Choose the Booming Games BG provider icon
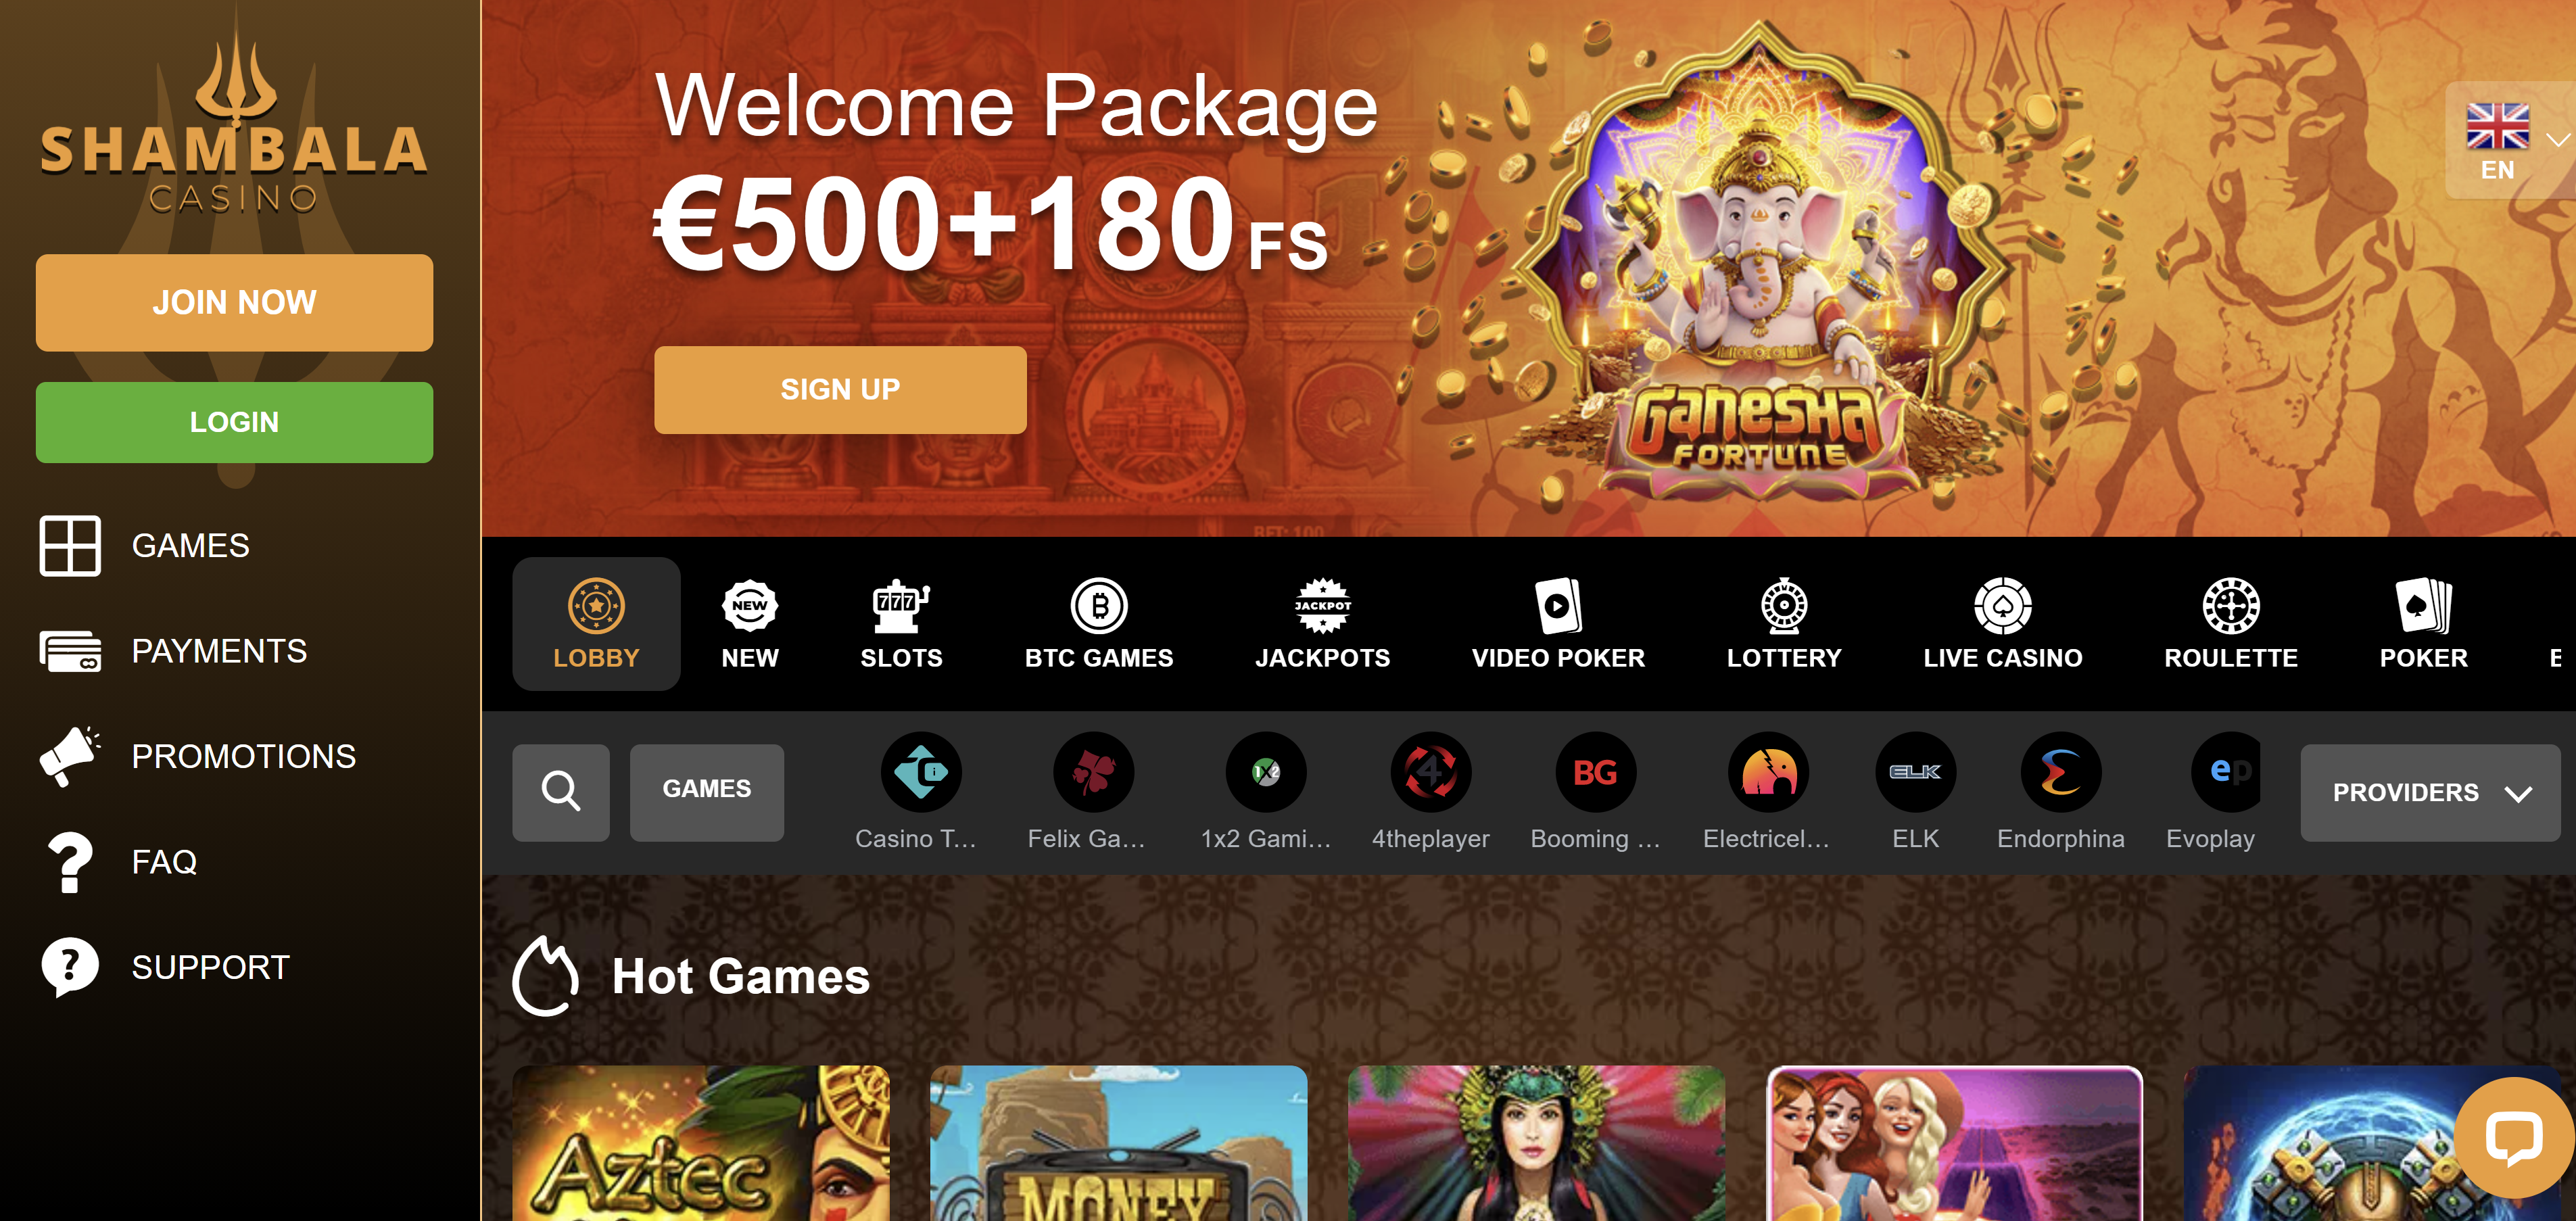The image size is (2576, 1221). click(x=1595, y=771)
